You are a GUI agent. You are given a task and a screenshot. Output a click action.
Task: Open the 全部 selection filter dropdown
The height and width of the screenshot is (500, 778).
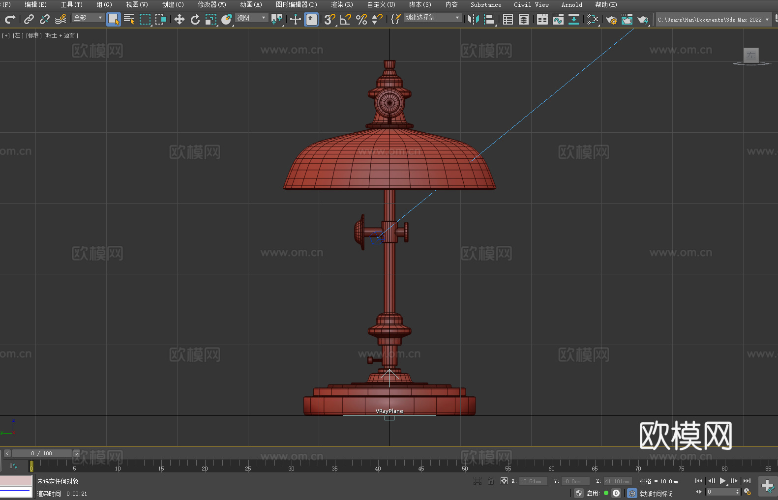88,18
